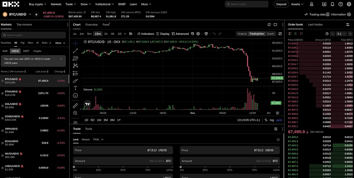Open the language globe icon
This screenshot has width=354, height=178.
click(349, 4)
